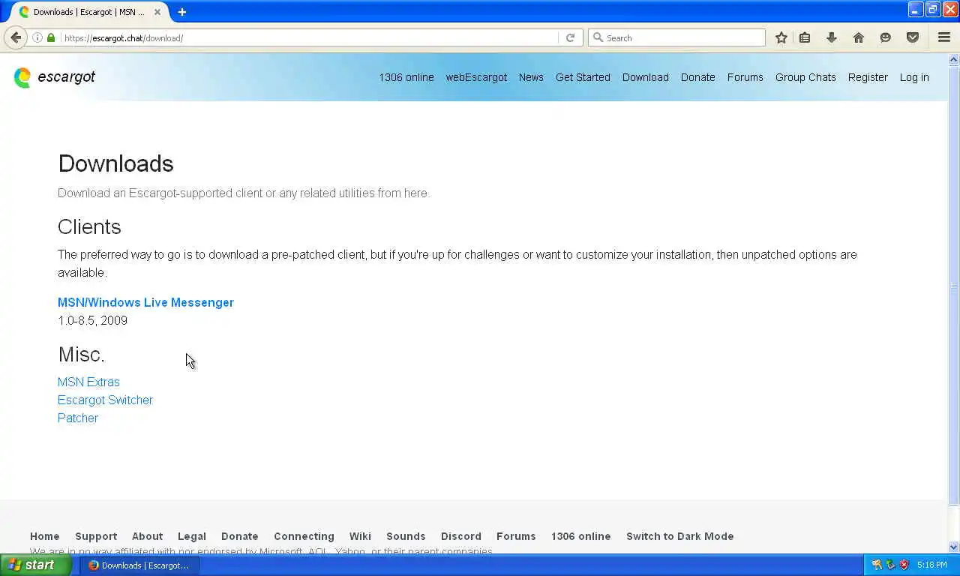Click Donate in the footer
Viewport: 960px width, 576px height.
239,536
